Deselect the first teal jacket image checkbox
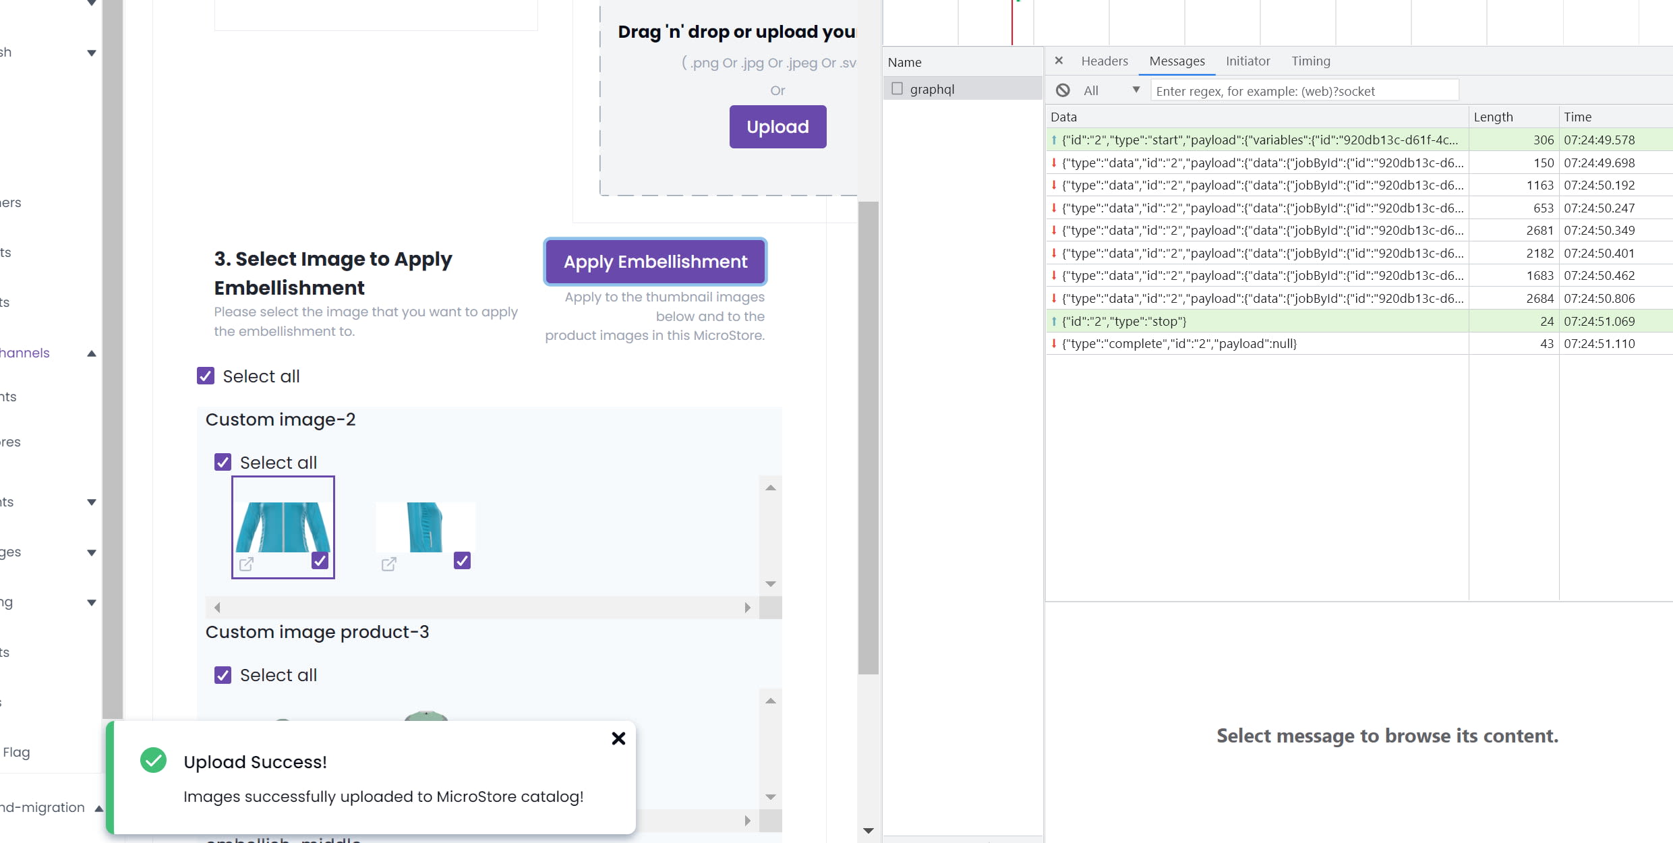The width and height of the screenshot is (1673, 843). [x=320, y=560]
